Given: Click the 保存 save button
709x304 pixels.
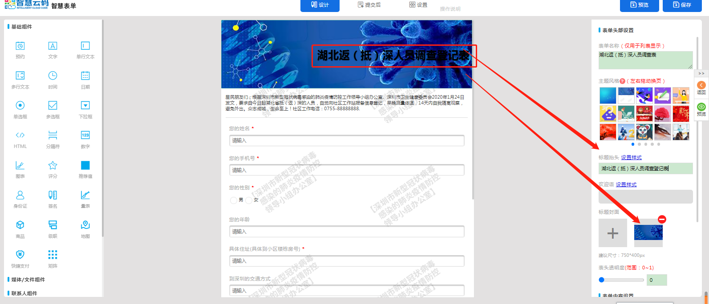Looking at the screenshot, I should tap(682, 5).
